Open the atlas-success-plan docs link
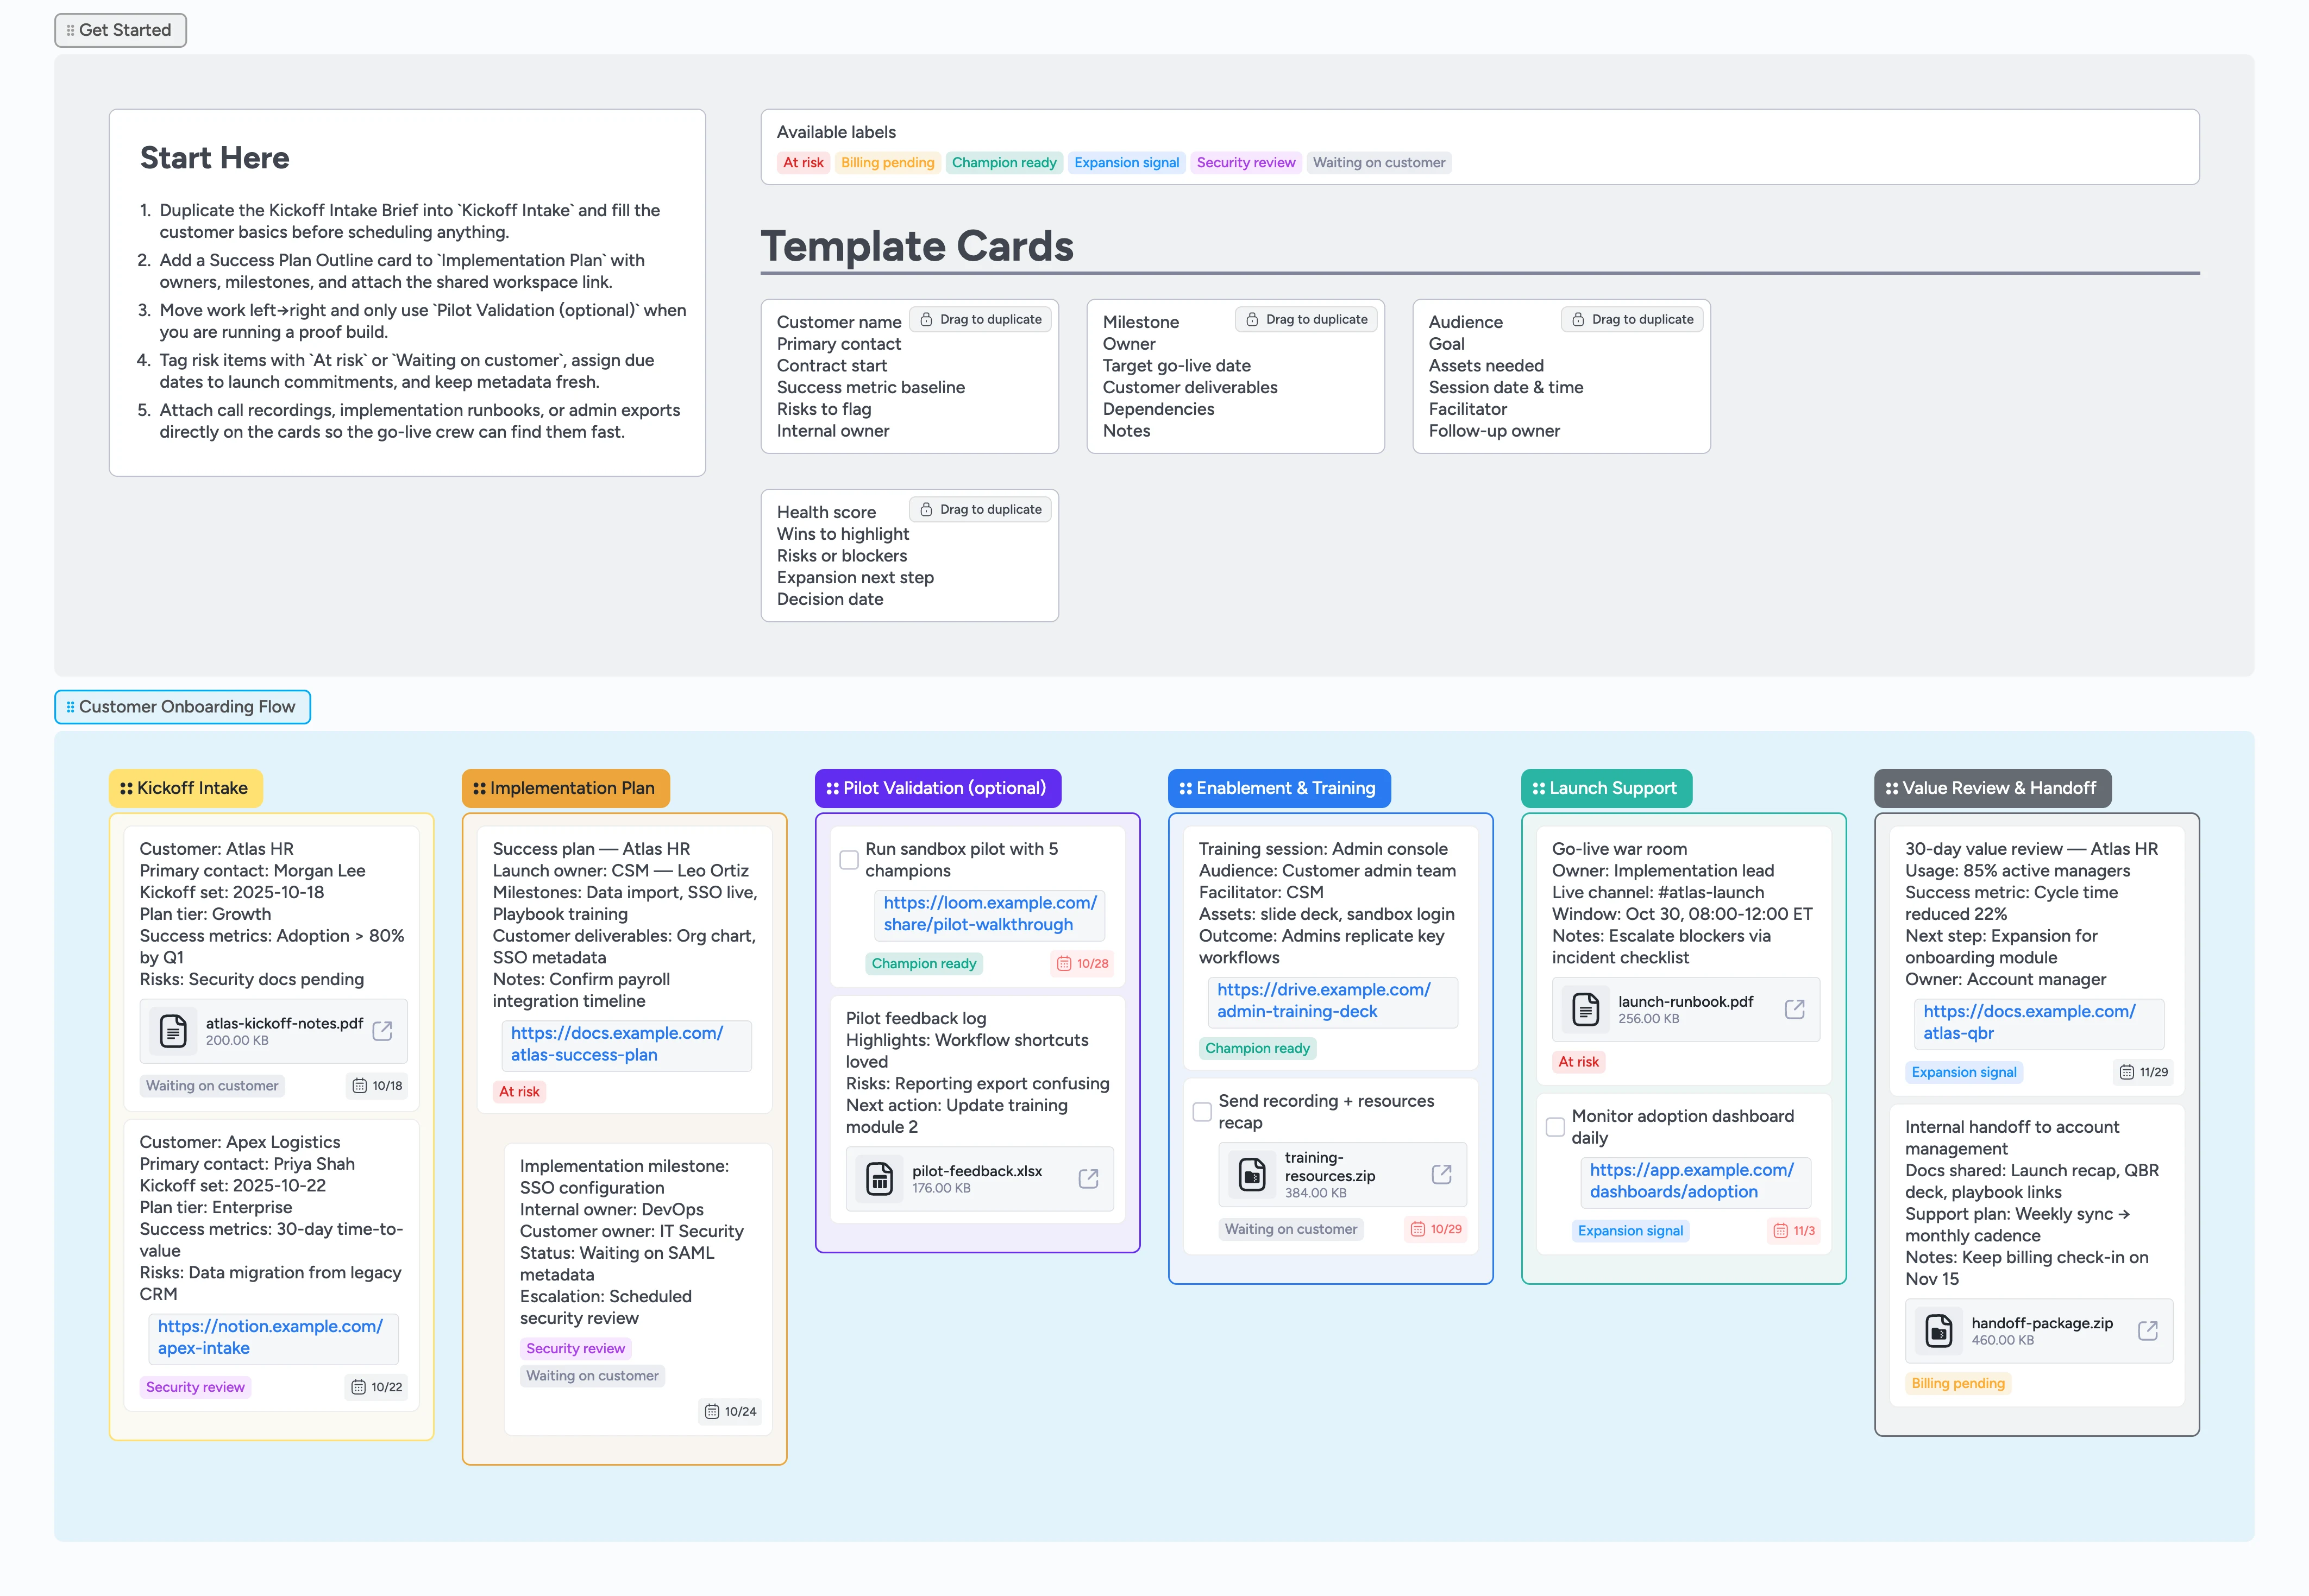 point(615,1044)
